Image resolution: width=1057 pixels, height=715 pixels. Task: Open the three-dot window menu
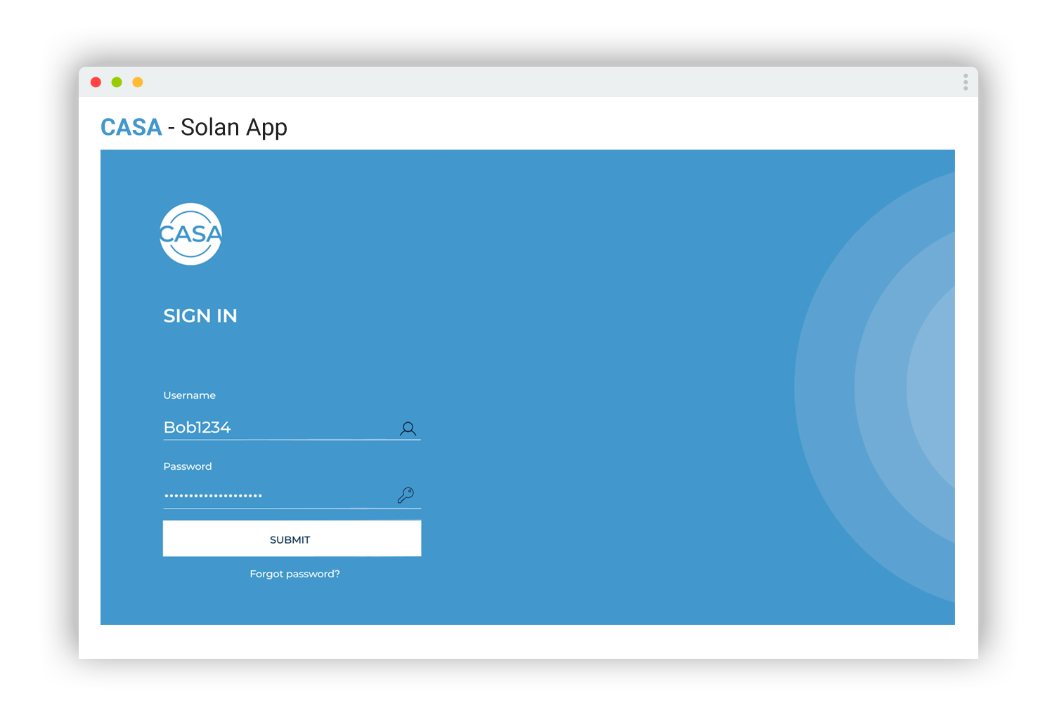point(966,82)
